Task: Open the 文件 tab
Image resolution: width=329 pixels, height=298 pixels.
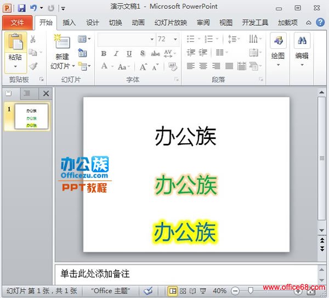Action: [x=17, y=23]
